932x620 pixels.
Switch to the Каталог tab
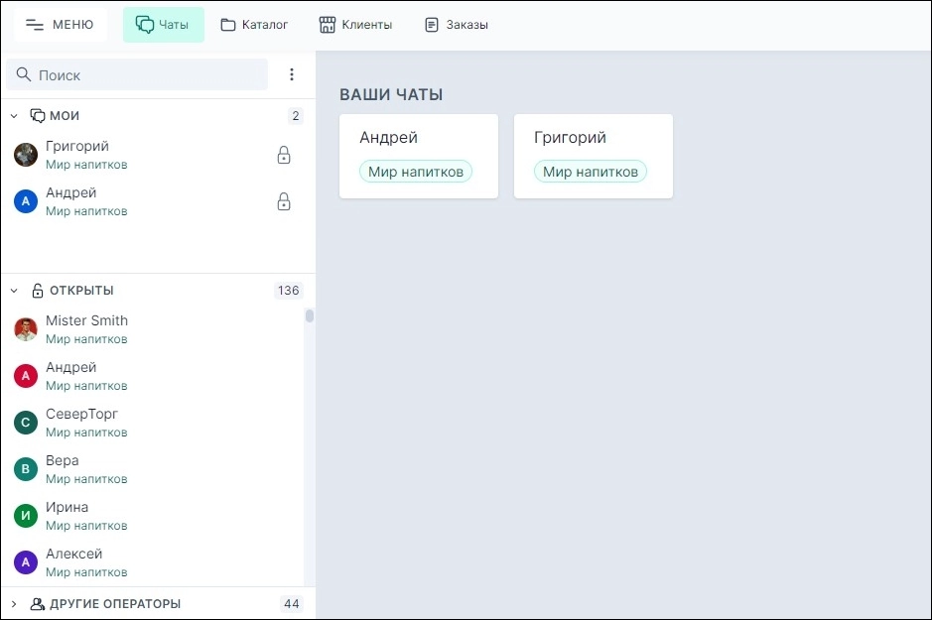[254, 25]
